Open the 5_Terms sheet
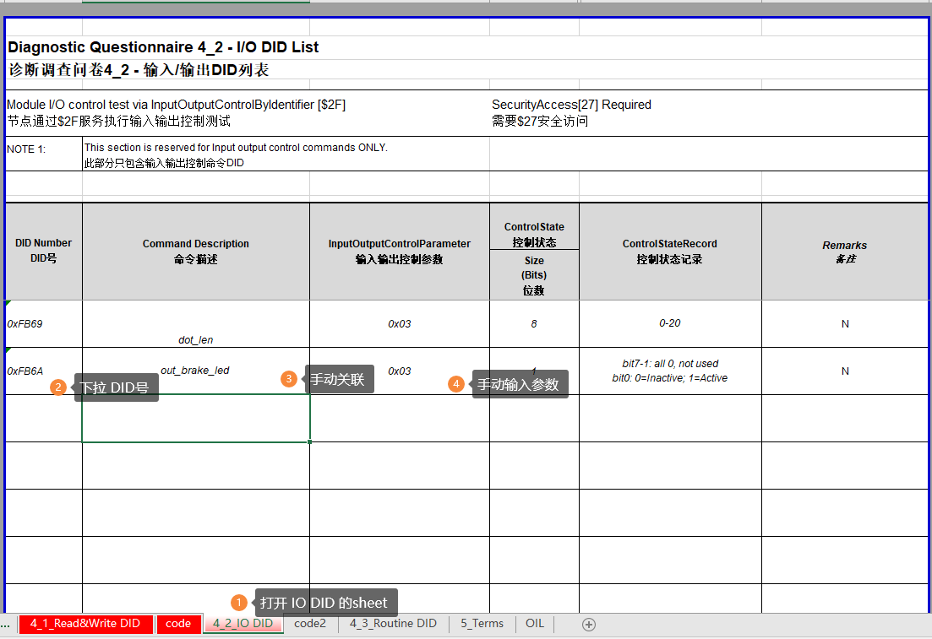 482,623
